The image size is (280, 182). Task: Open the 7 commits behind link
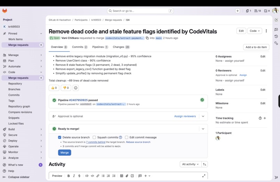(x=96, y=142)
